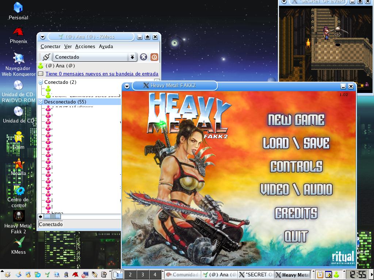
Task: Select QUIT in the game menu
Action: (x=296, y=236)
